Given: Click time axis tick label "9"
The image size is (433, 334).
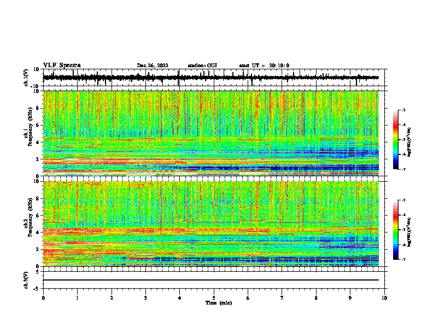Looking at the screenshot, I should (350, 298).
